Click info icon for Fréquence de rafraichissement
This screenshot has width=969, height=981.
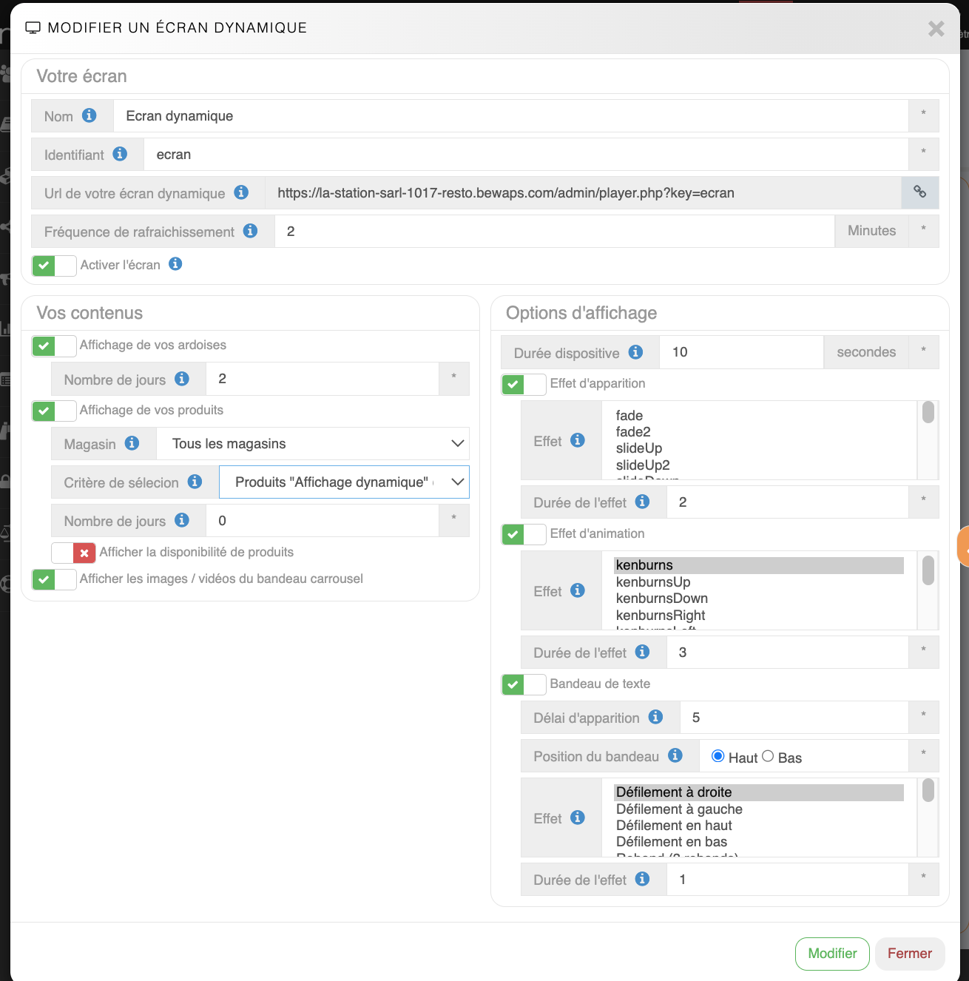(x=251, y=231)
